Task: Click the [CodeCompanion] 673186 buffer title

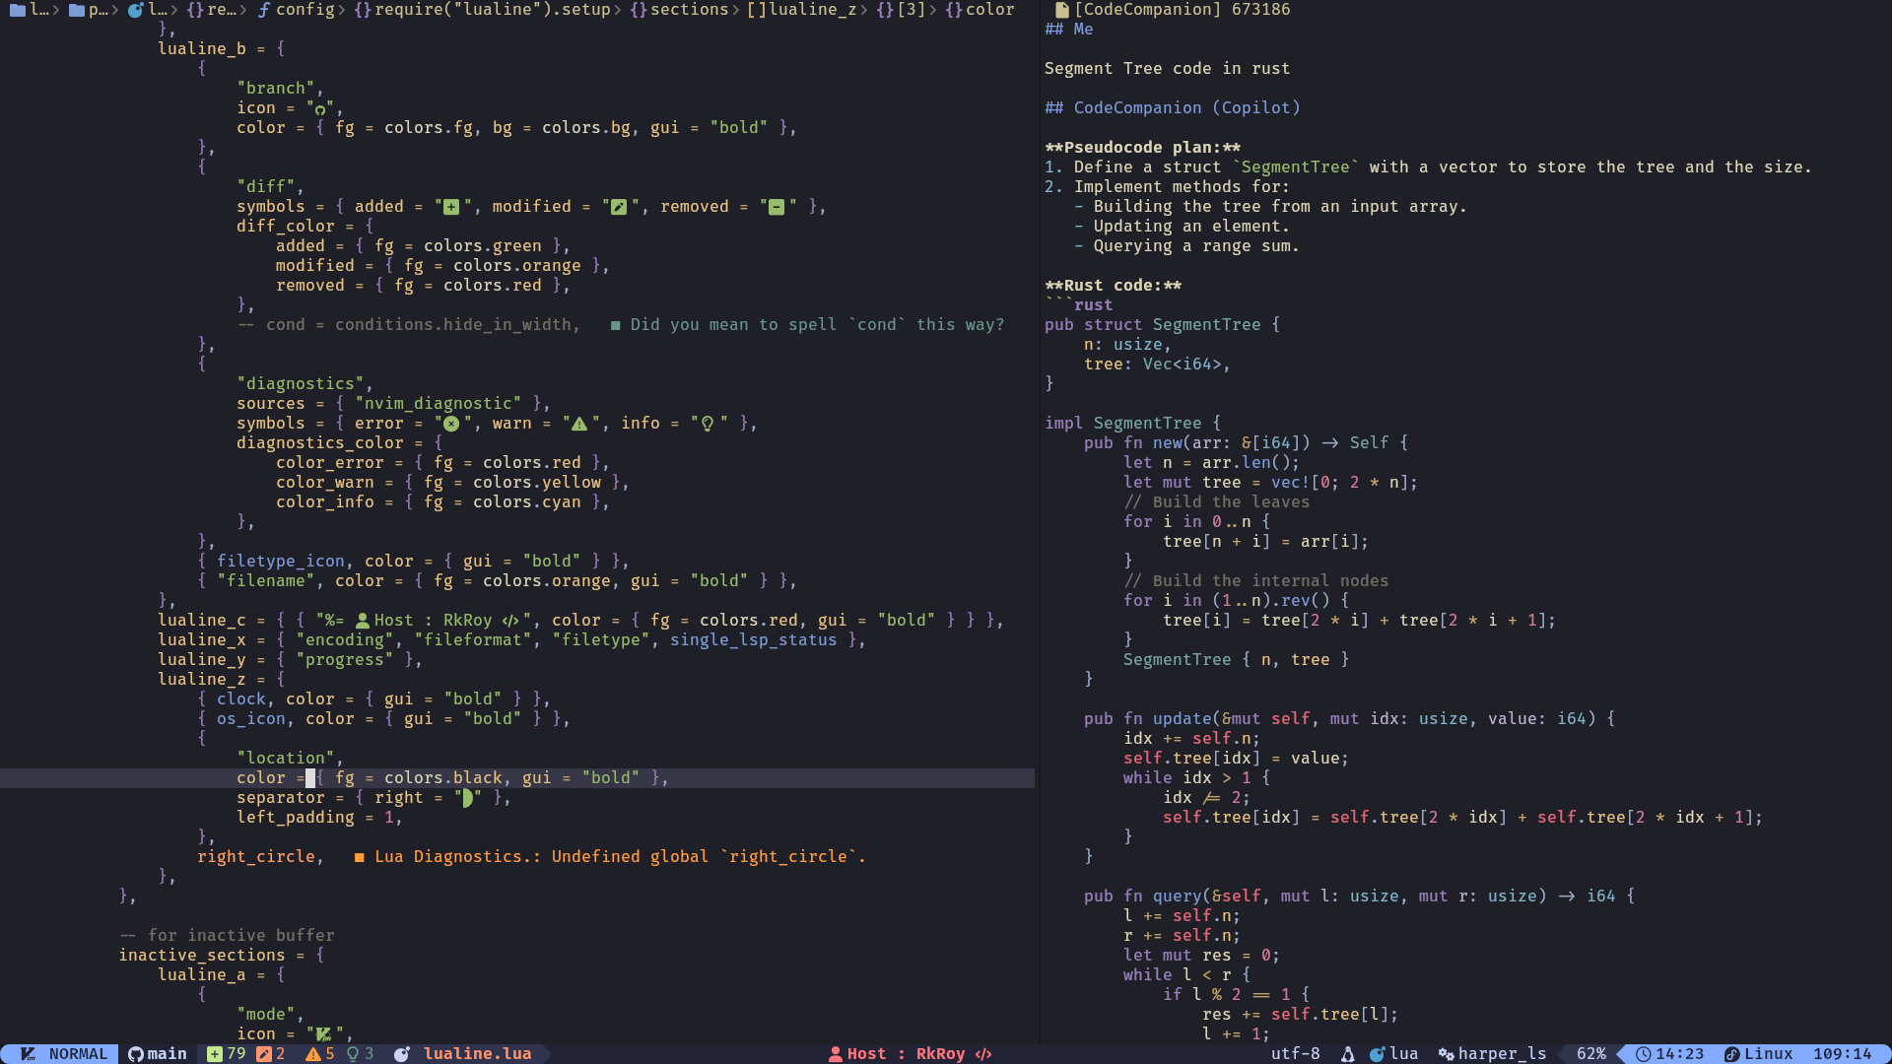Action: [1182, 10]
